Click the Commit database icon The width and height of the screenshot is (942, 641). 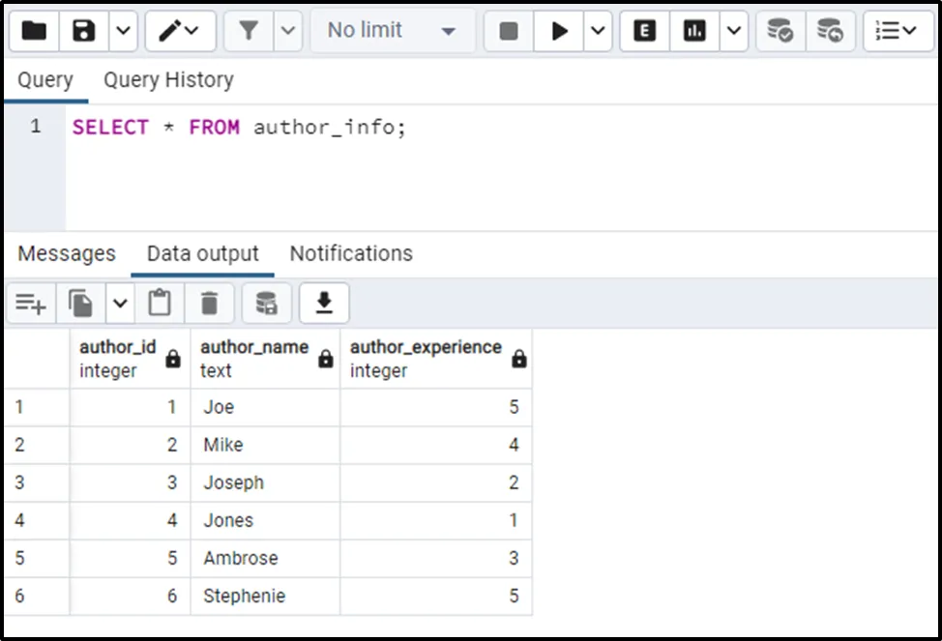point(780,31)
